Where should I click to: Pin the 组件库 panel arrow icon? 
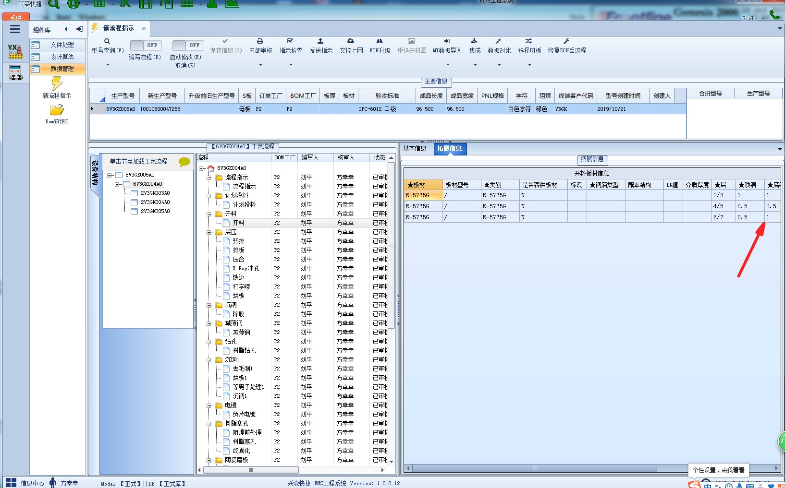coord(79,29)
